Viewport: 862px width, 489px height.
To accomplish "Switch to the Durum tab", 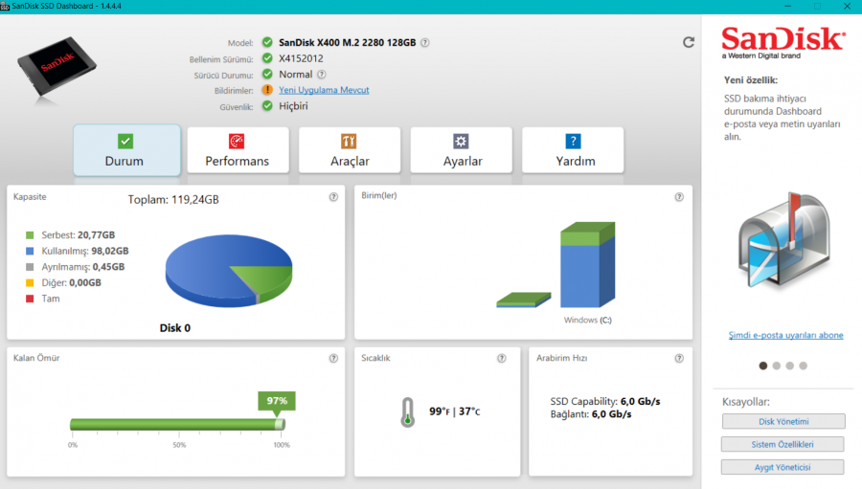I will (127, 150).
